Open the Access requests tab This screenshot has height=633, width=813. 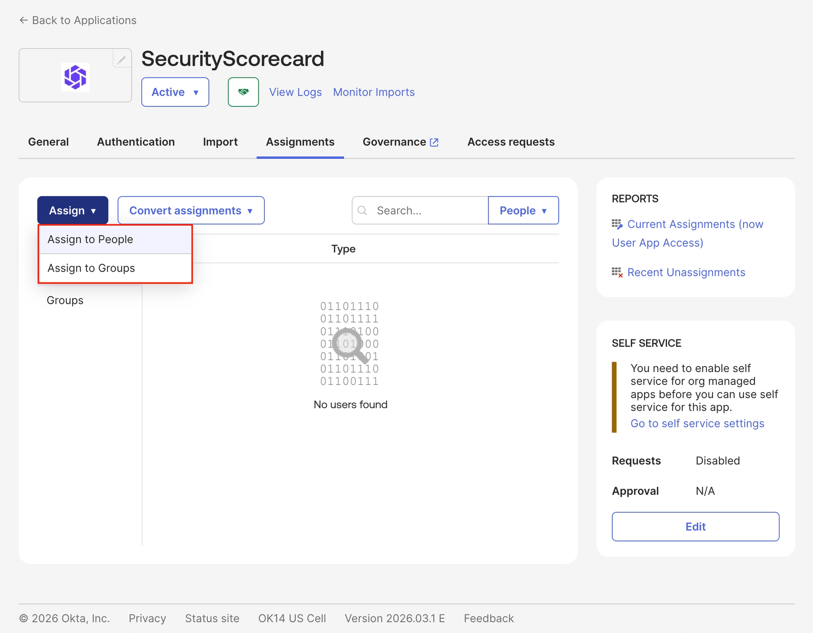[x=511, y=142]
